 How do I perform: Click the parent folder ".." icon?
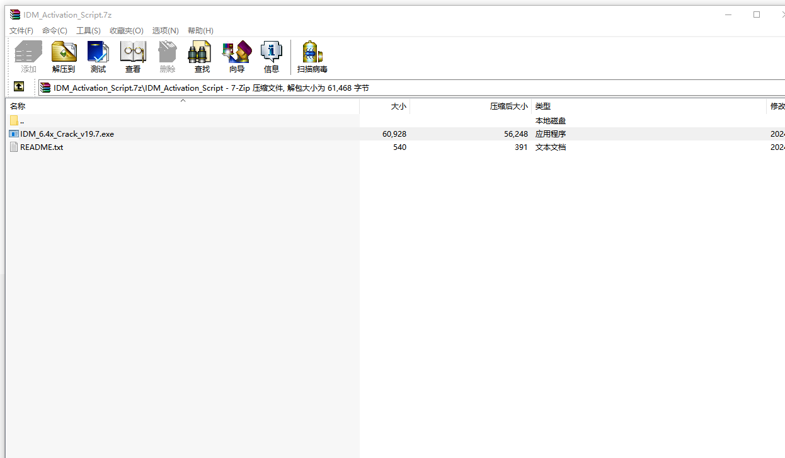(x=14, y=120)
